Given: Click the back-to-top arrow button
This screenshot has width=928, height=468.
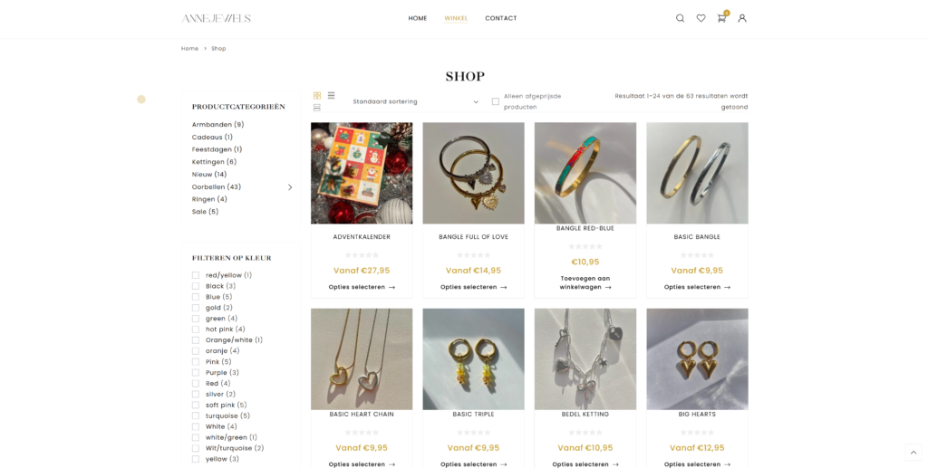Looking at the screenshot, I should [x=913, y=453].
